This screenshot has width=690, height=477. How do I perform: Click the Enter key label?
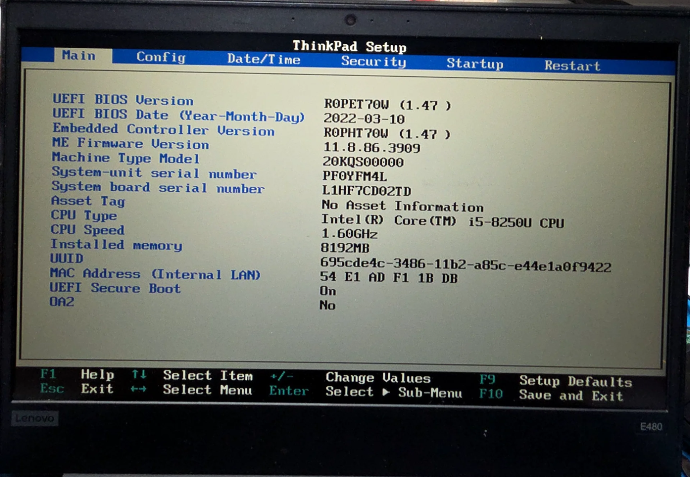point(289,391)
